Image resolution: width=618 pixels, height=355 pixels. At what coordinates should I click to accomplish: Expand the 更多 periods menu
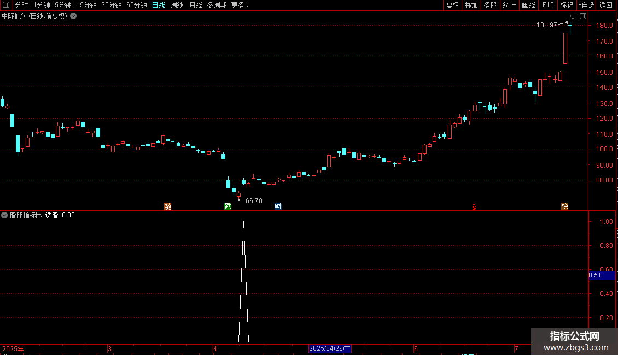[x=240, y=5]
